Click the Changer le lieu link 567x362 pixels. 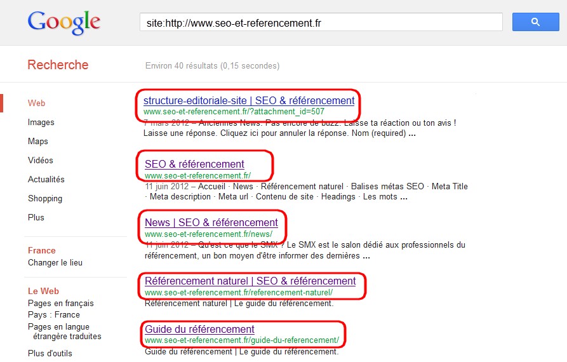click(55, 263)
